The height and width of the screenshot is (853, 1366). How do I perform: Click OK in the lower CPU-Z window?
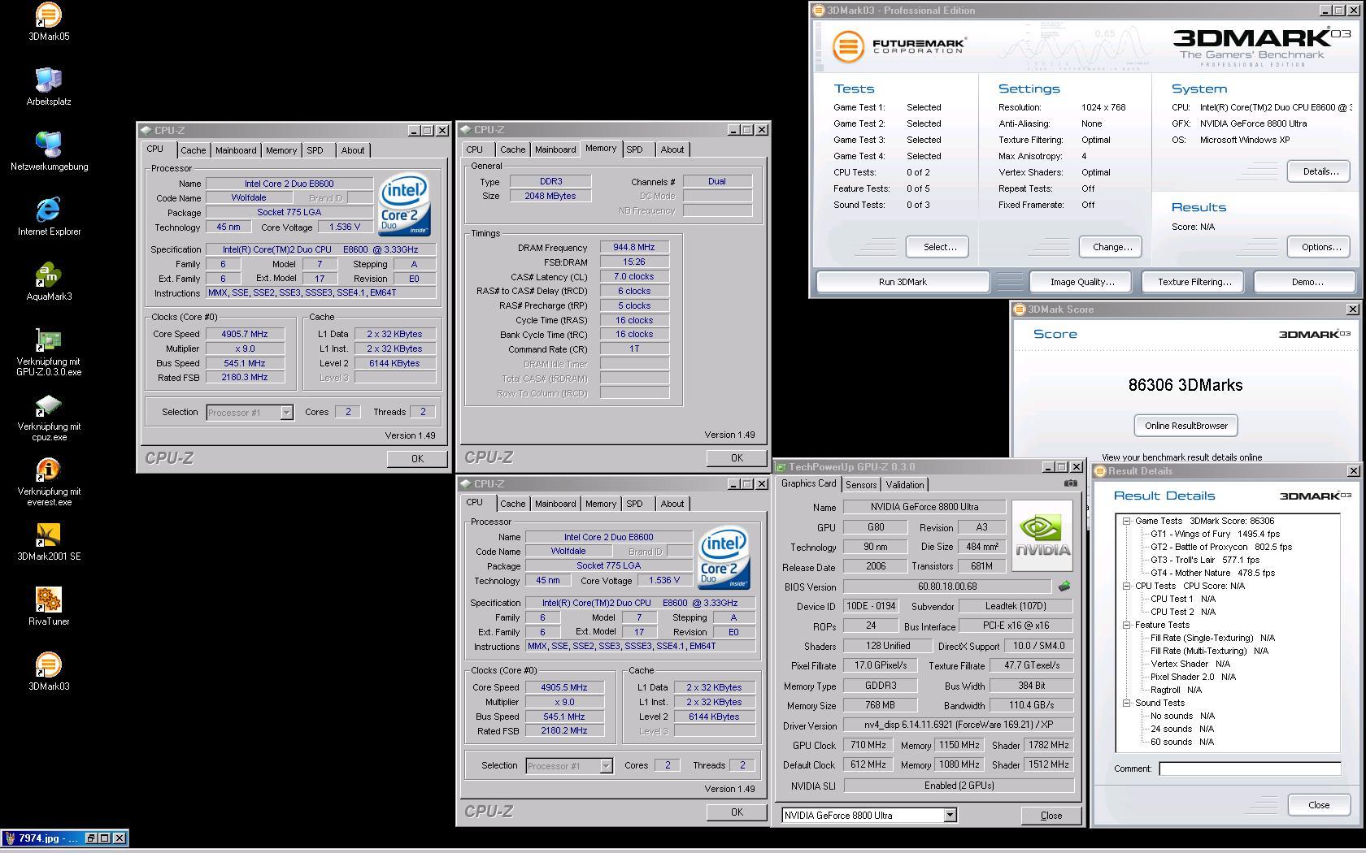tap(737, 812)
